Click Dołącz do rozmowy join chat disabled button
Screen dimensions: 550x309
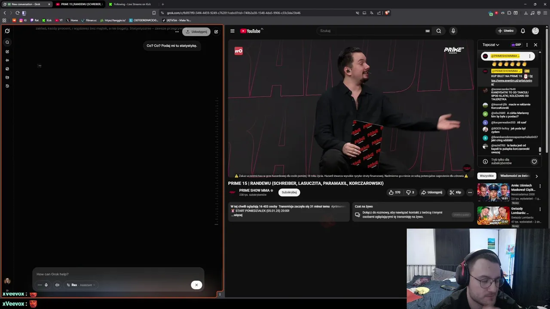pos(461,215)
